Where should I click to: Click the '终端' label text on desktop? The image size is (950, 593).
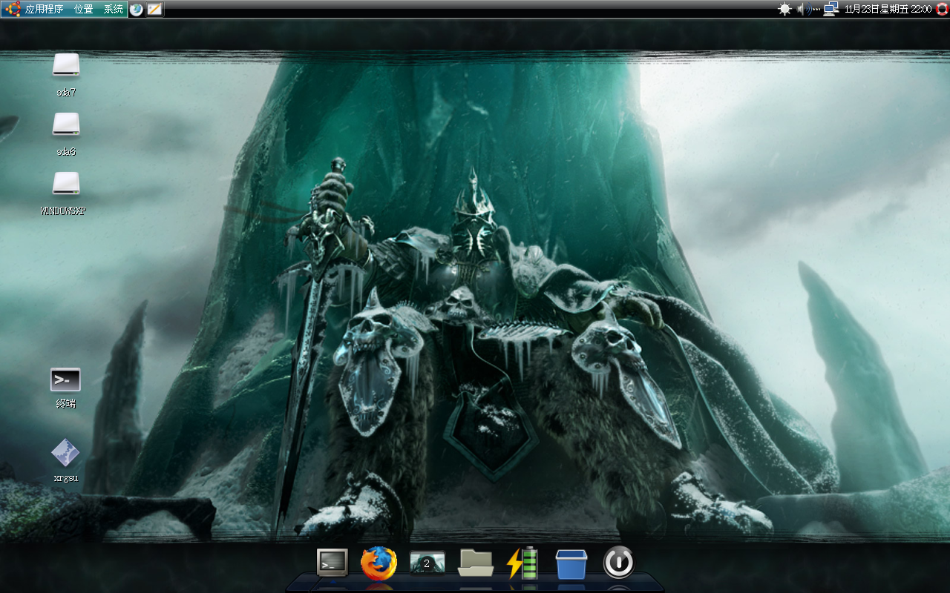(65, 404)
